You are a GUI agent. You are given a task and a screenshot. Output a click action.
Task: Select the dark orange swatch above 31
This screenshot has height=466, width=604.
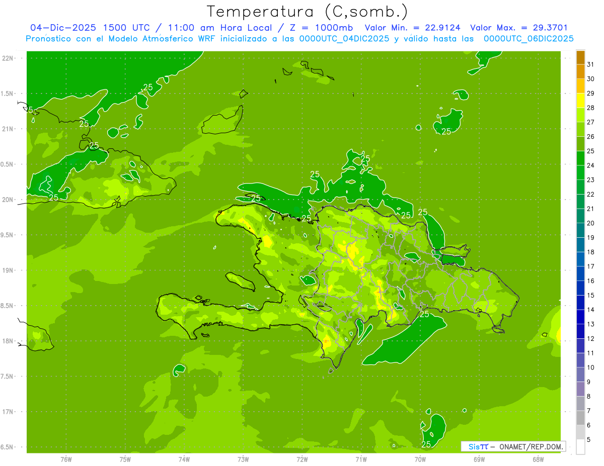580,57
